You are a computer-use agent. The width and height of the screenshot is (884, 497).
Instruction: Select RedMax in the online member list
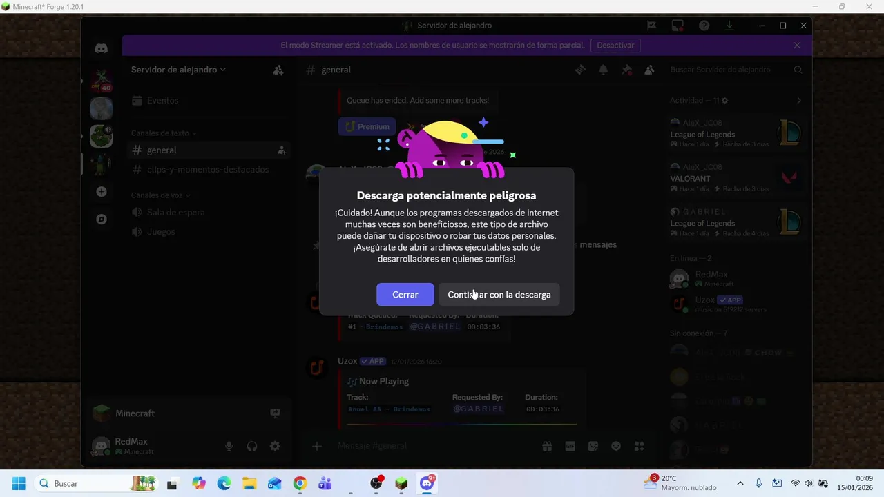click(x=736, y=279)
